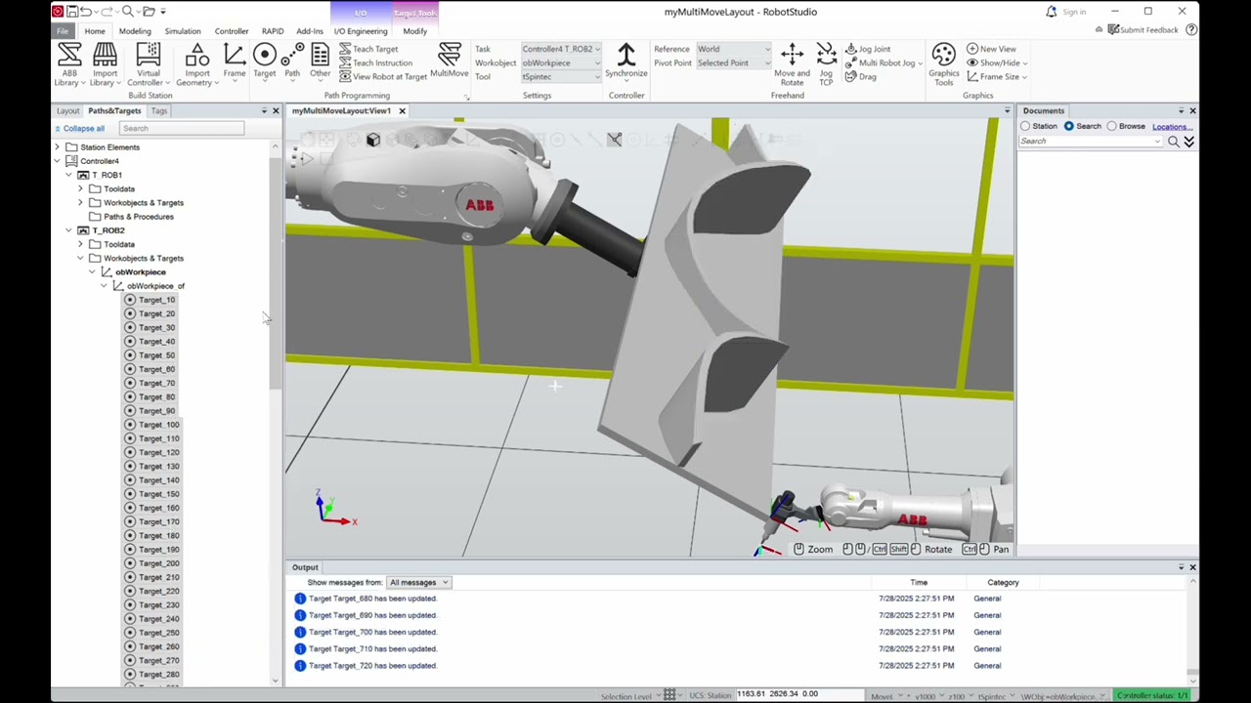Open Import Geometry tool
1251x703 pixels.
[x=196, y=65]
